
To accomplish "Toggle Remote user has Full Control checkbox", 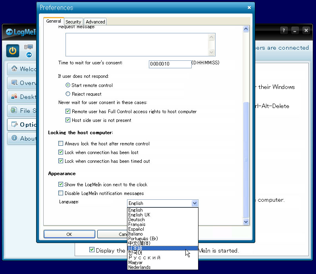I will pos(68,111).
